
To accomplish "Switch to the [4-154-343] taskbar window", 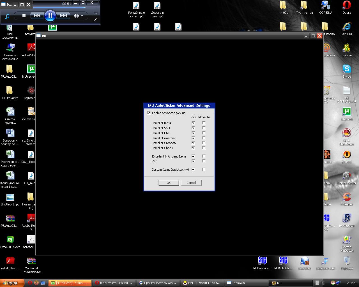I will click(70, 283).
